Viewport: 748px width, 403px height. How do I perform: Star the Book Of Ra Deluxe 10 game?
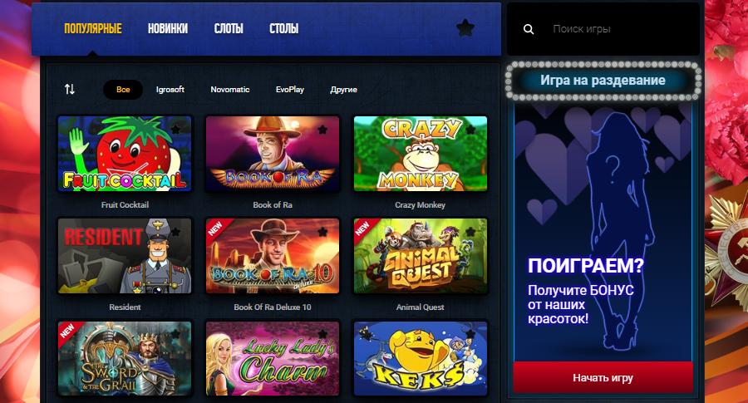(x=323, y=232)
